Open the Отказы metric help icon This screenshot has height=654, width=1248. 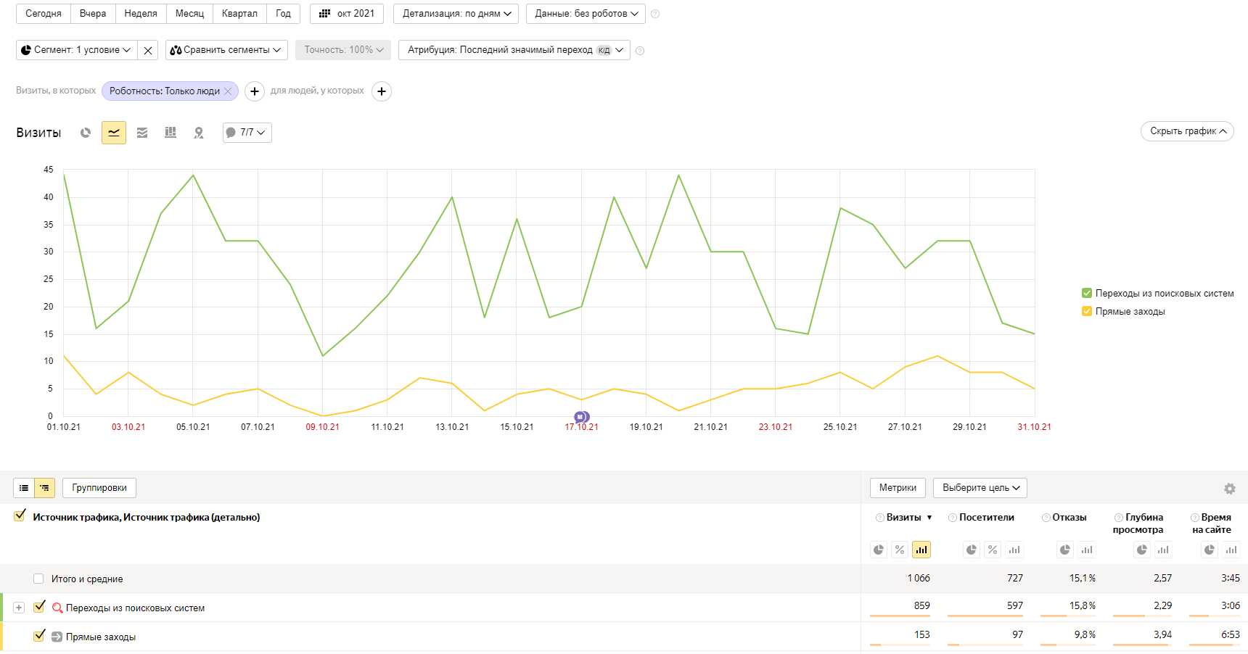(1046, 518)
